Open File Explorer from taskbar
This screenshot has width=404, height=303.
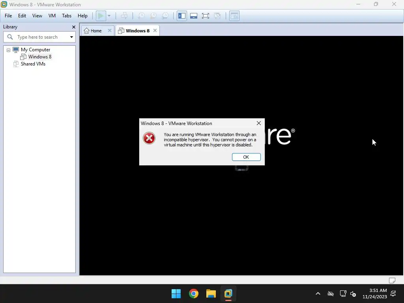(211, 294)
